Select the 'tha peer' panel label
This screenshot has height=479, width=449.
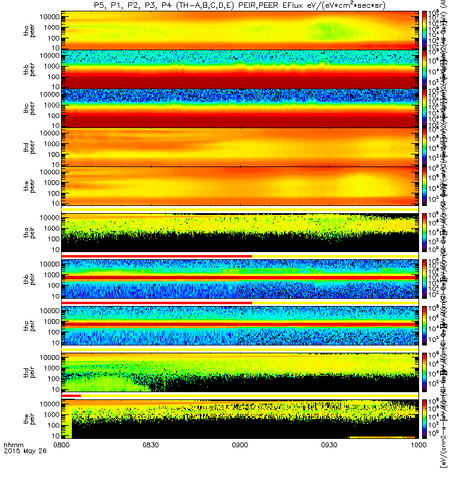click(29, 31)
